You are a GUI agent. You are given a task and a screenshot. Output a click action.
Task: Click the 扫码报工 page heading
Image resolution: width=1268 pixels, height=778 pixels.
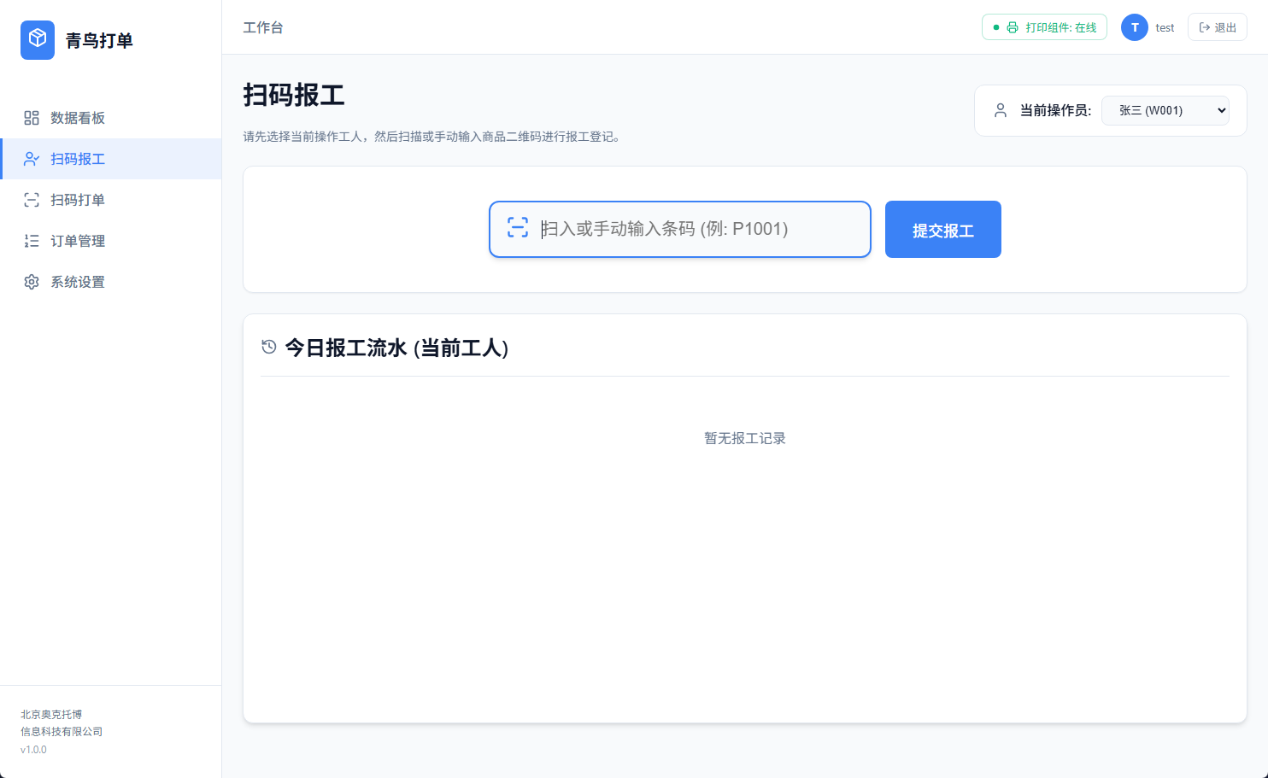click(x=294, y=95)
